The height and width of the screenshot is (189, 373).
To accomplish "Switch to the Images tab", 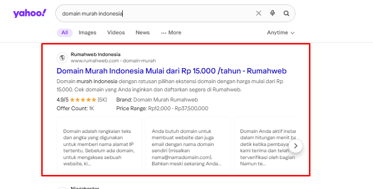I will click(x=87, y=33).
